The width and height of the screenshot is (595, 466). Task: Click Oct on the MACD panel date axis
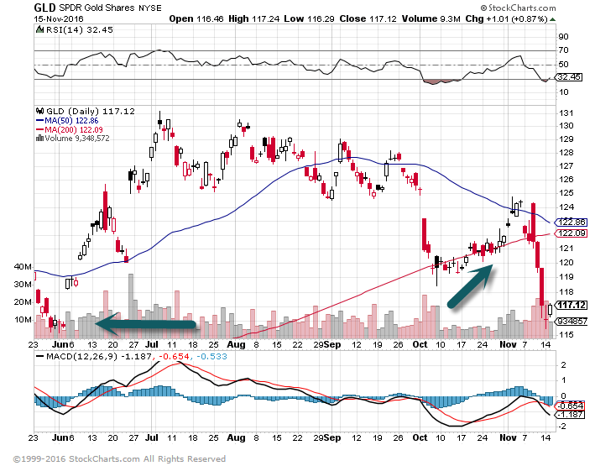(420, 437)
